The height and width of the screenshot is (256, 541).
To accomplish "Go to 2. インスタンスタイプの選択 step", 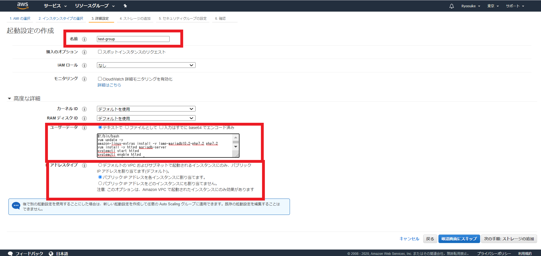I will (61, 19).
